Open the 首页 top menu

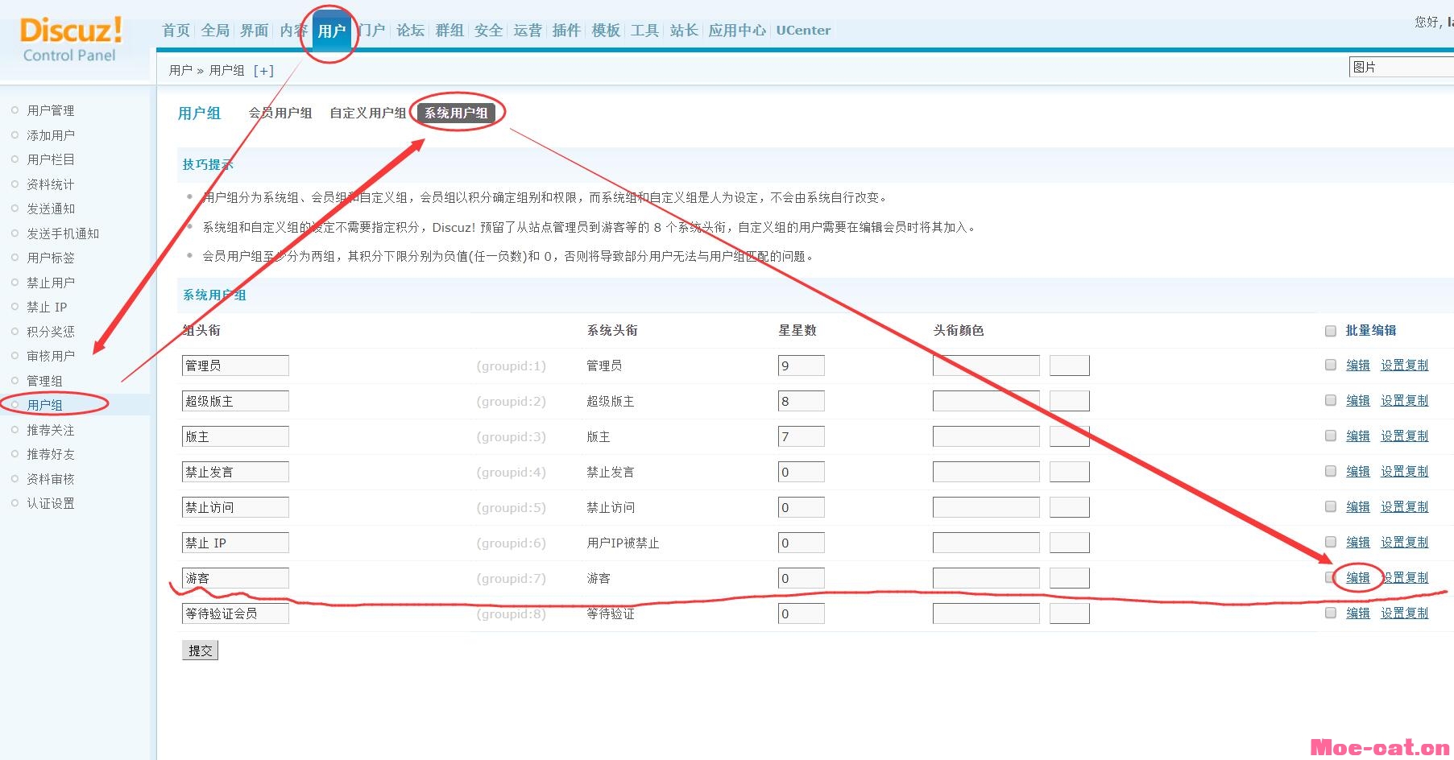176,31
